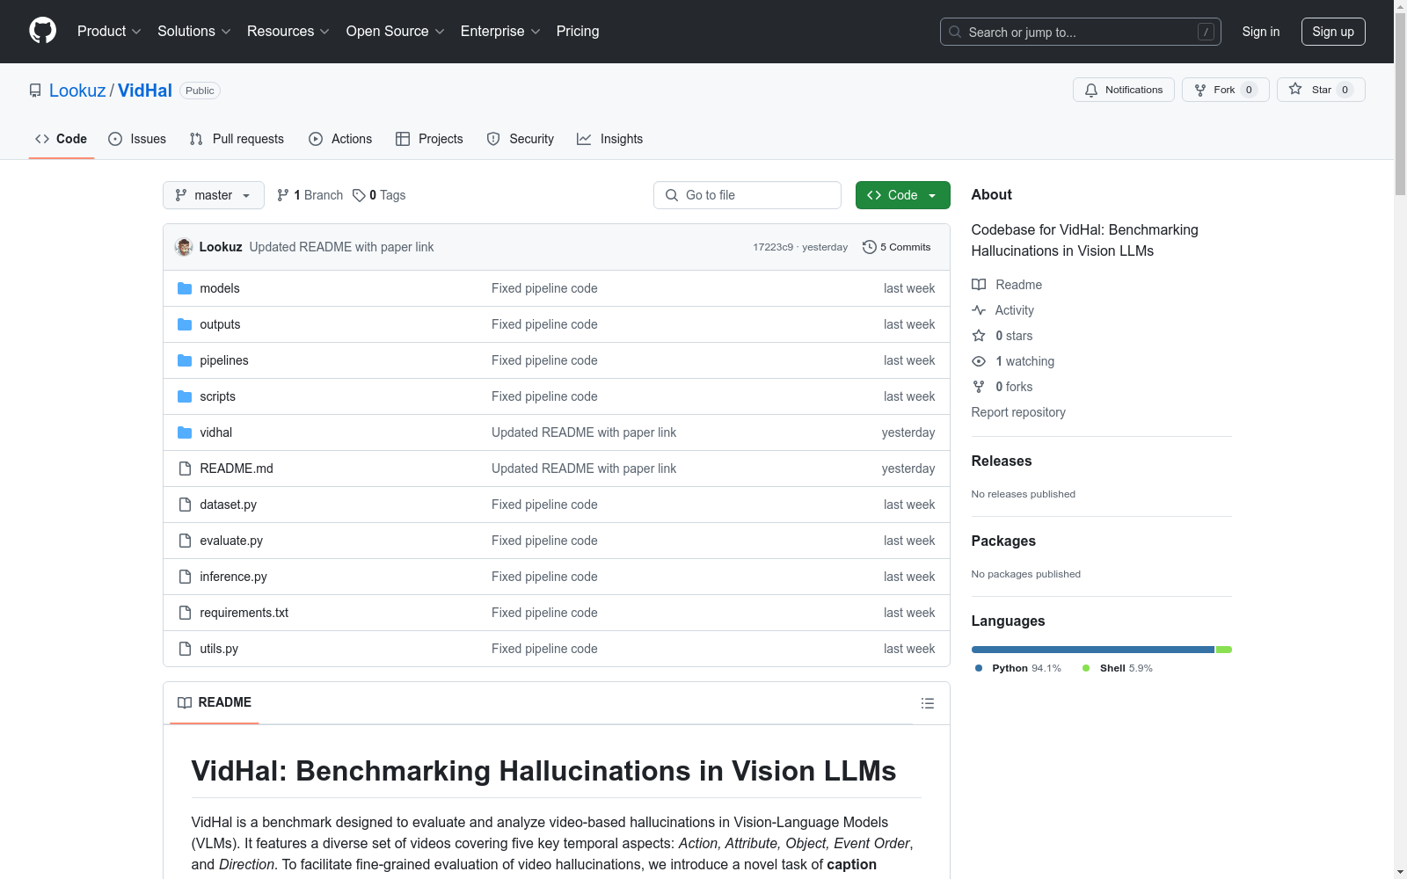The image size is (1407, 879).
Task: Click the Python language bar segment
Action: pyautogui.click(x=1093, y=650)
